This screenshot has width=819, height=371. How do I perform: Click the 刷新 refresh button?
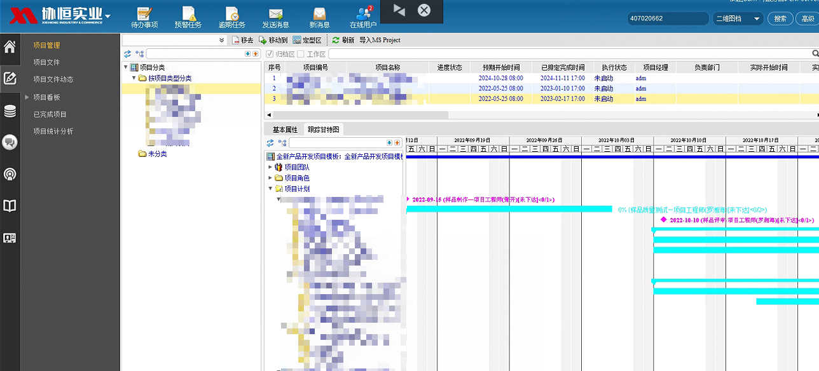point(343,40)
